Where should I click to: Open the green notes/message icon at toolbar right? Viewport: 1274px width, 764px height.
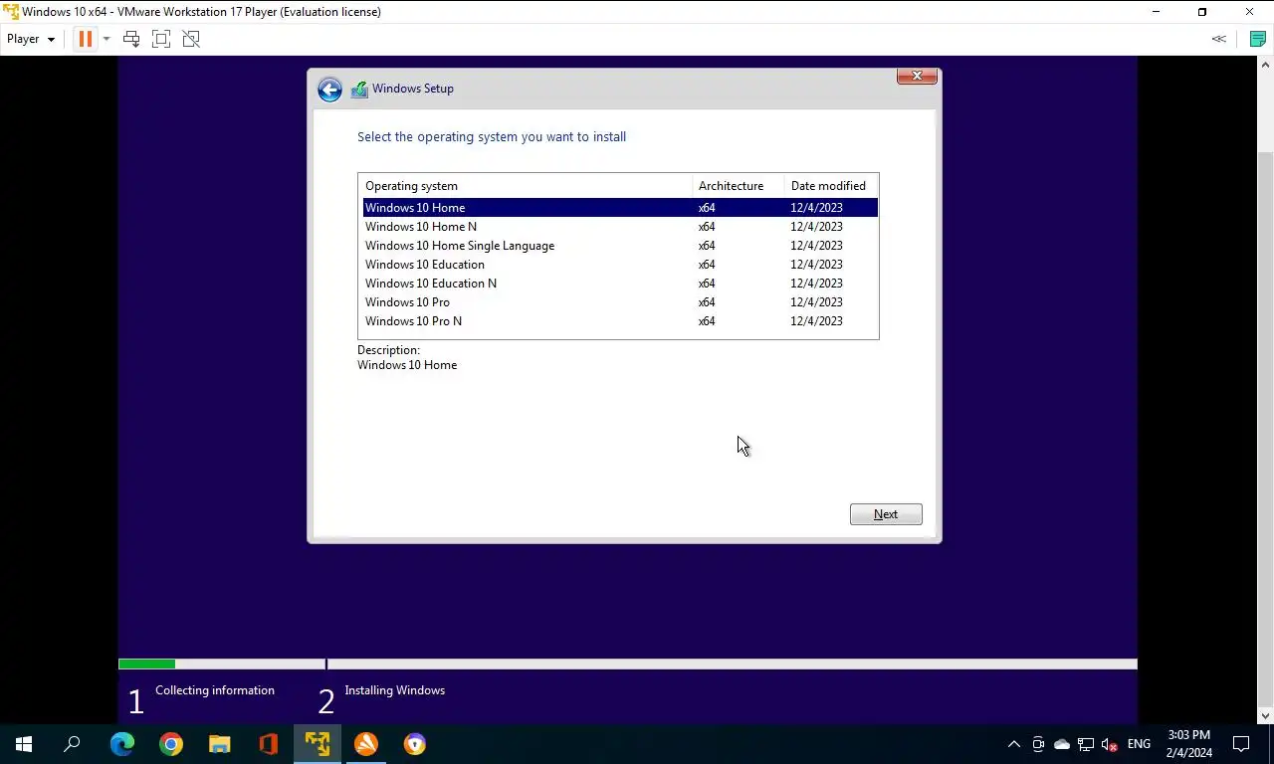click(x=1258, y=39)
